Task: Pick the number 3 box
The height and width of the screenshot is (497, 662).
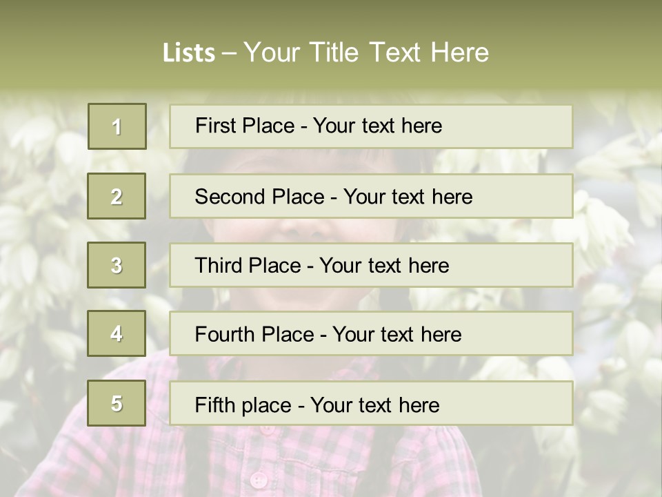Action: (117, 265)
